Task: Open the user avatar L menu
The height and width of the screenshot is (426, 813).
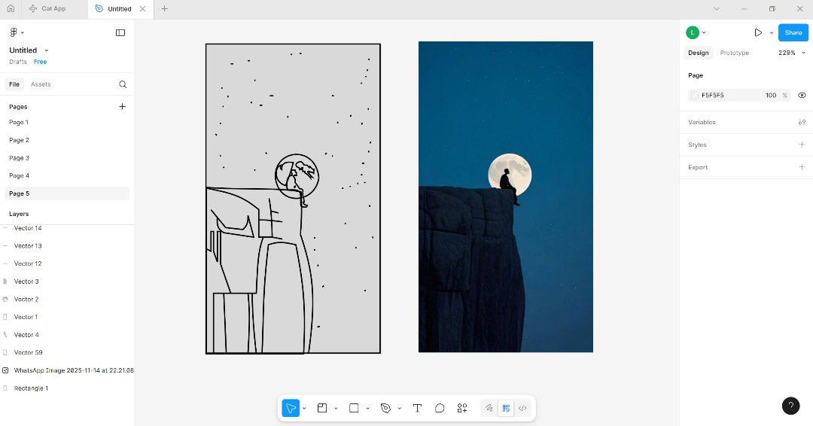Action: (x=693, y=32)
